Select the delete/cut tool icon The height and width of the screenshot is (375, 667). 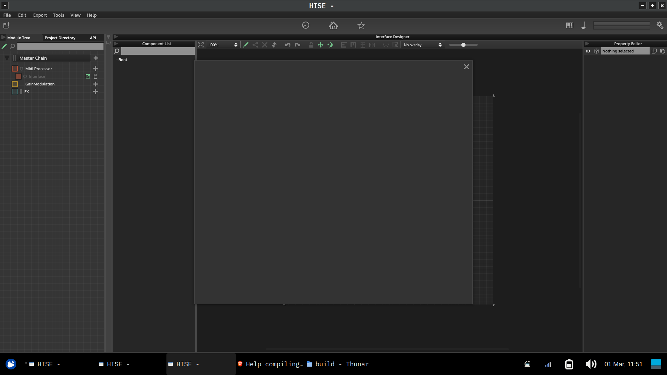265,45
